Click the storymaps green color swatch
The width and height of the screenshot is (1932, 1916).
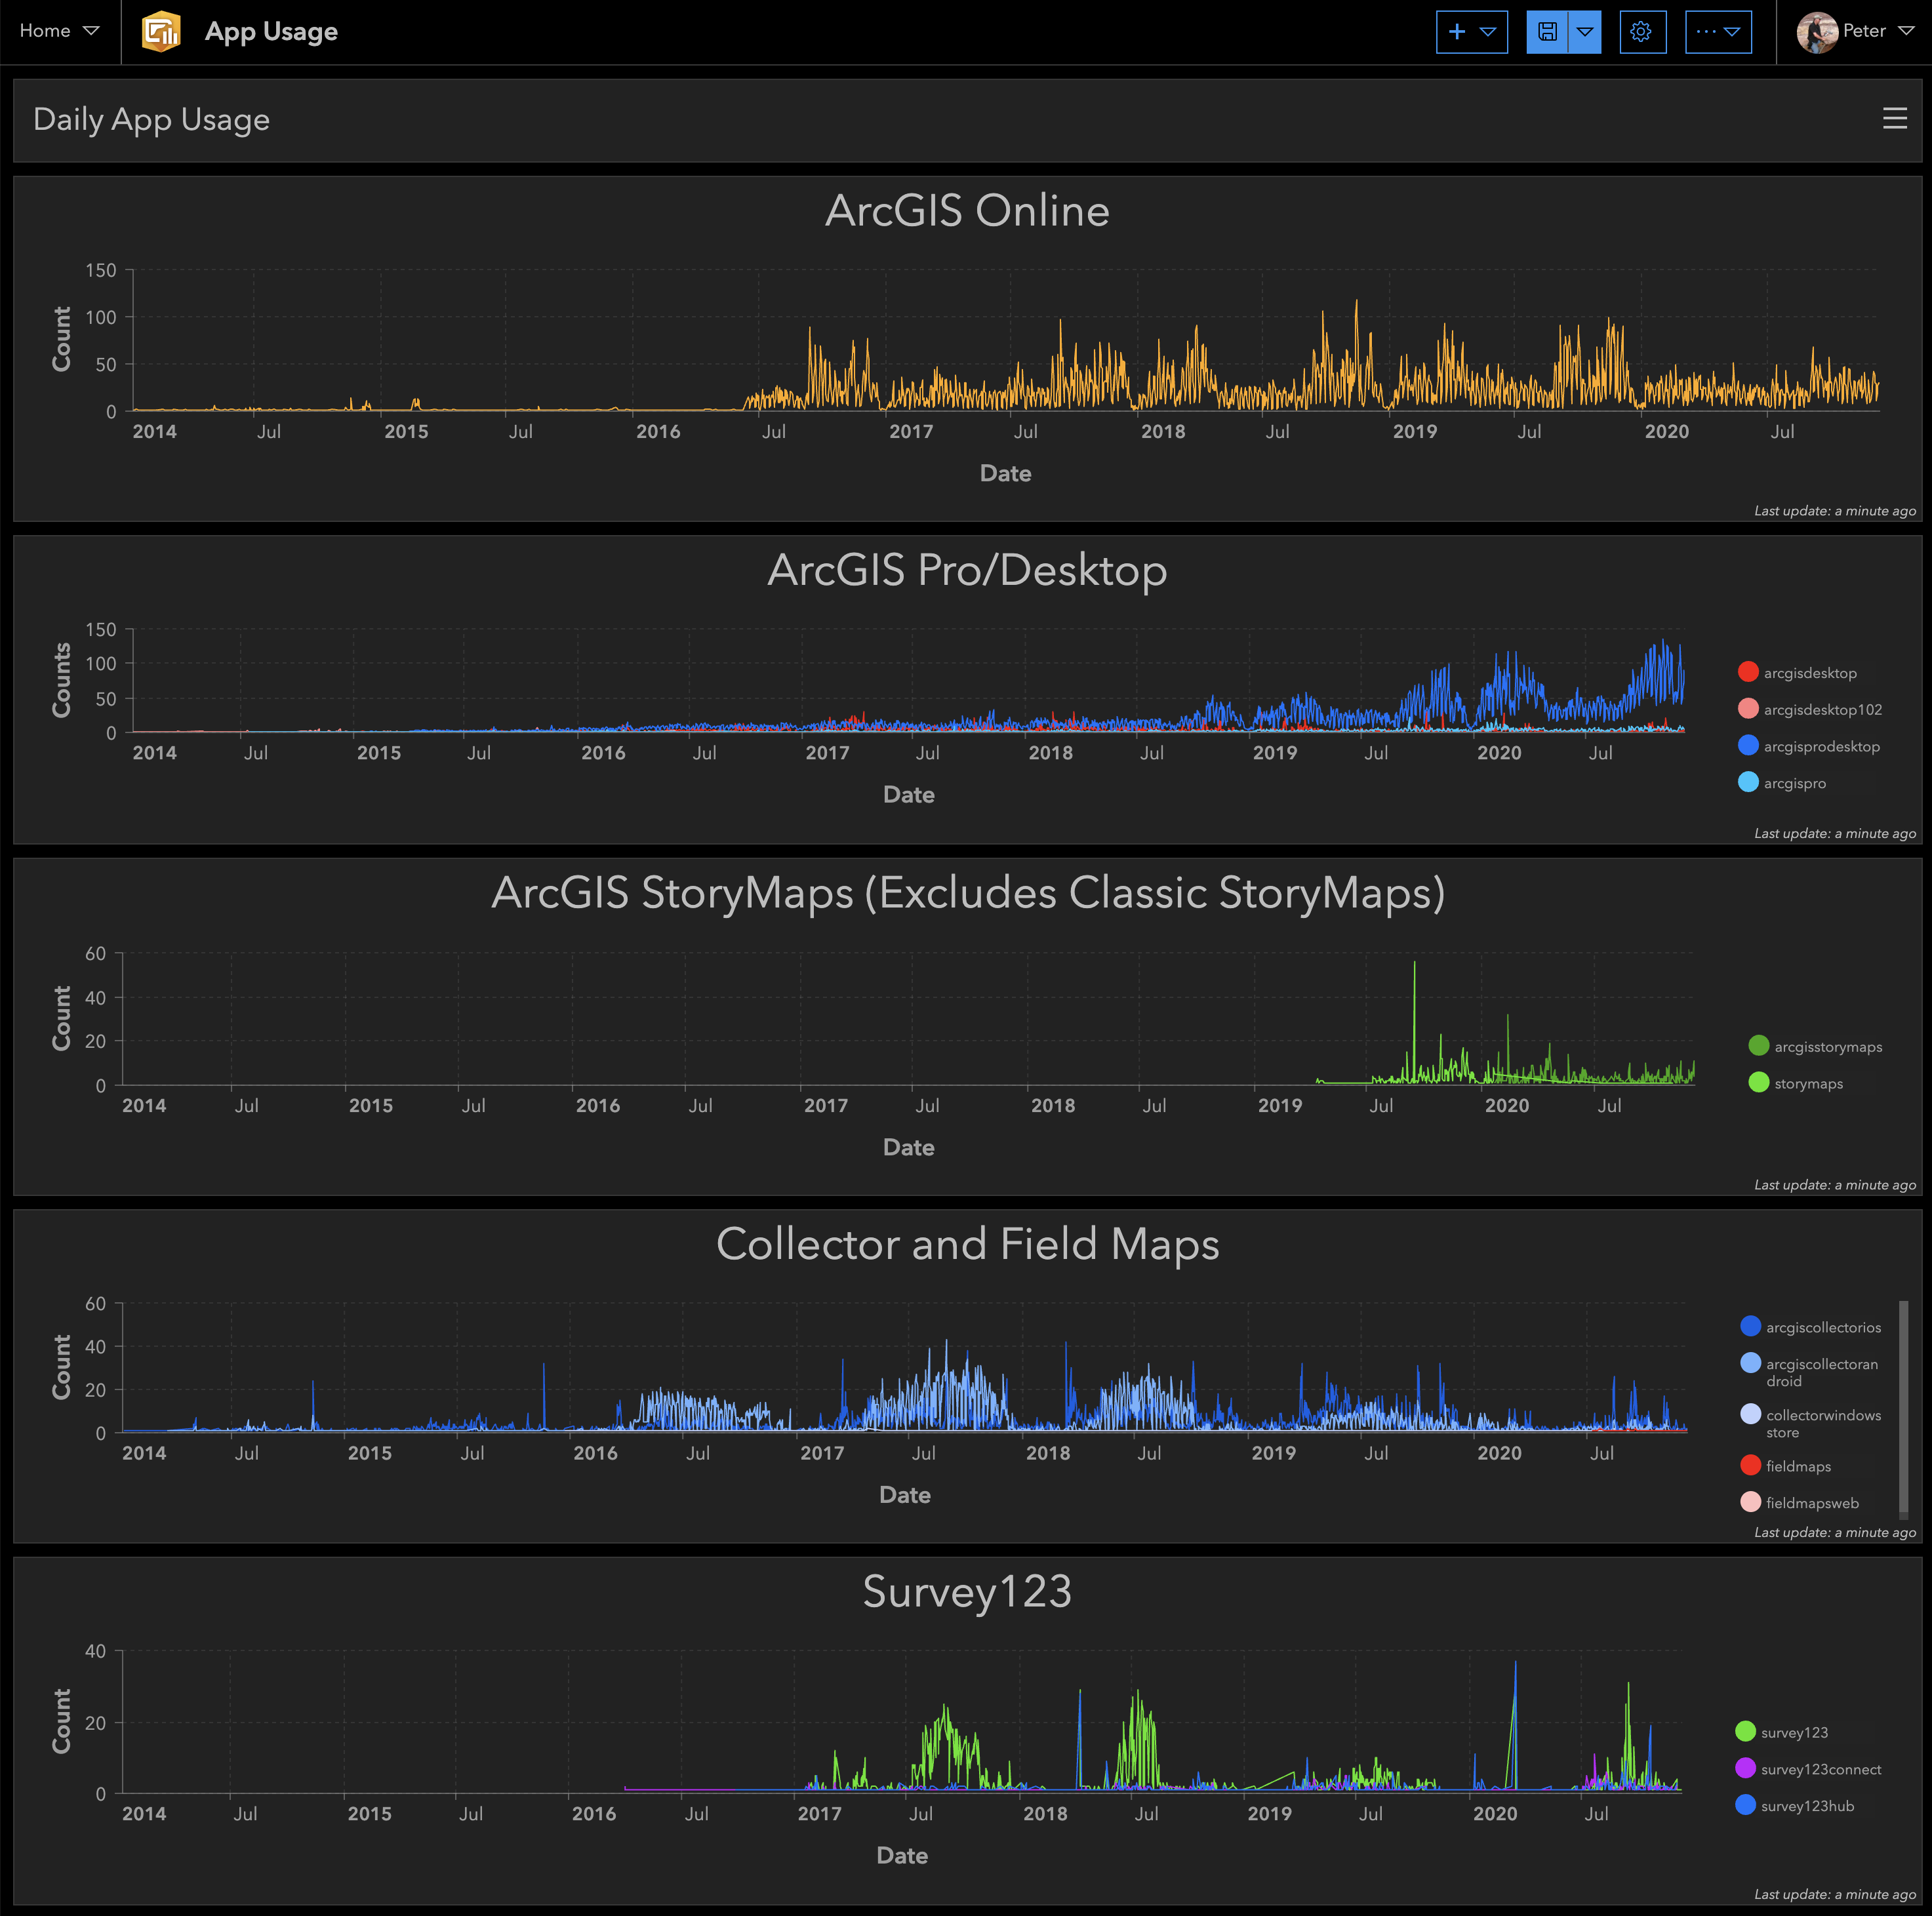tap(1758, 1083)
